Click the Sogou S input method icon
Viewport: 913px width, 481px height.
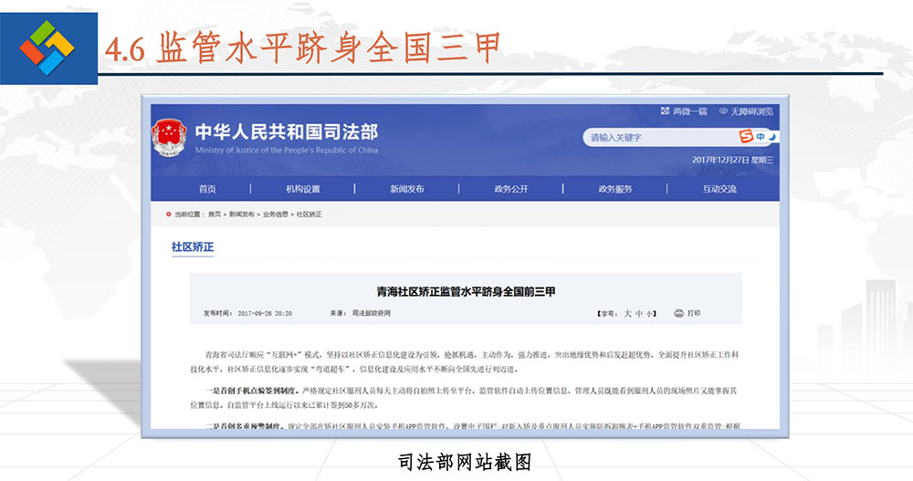point(746,136)
